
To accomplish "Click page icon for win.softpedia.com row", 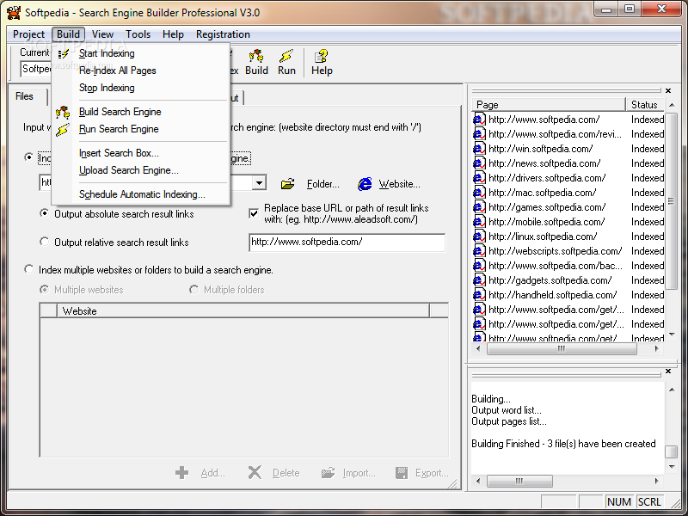I will [x=479, y=149].
